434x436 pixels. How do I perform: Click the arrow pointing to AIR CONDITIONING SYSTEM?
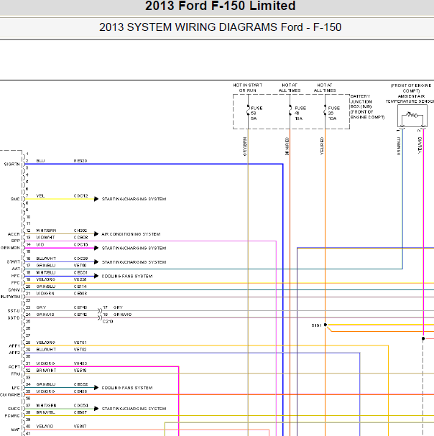[96, 234]
